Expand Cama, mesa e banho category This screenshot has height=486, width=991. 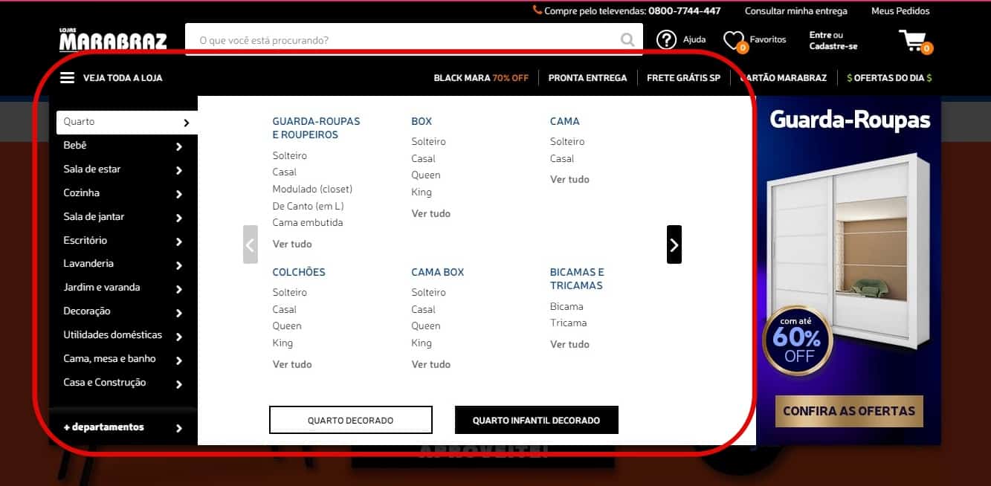[x=123, y=359]
